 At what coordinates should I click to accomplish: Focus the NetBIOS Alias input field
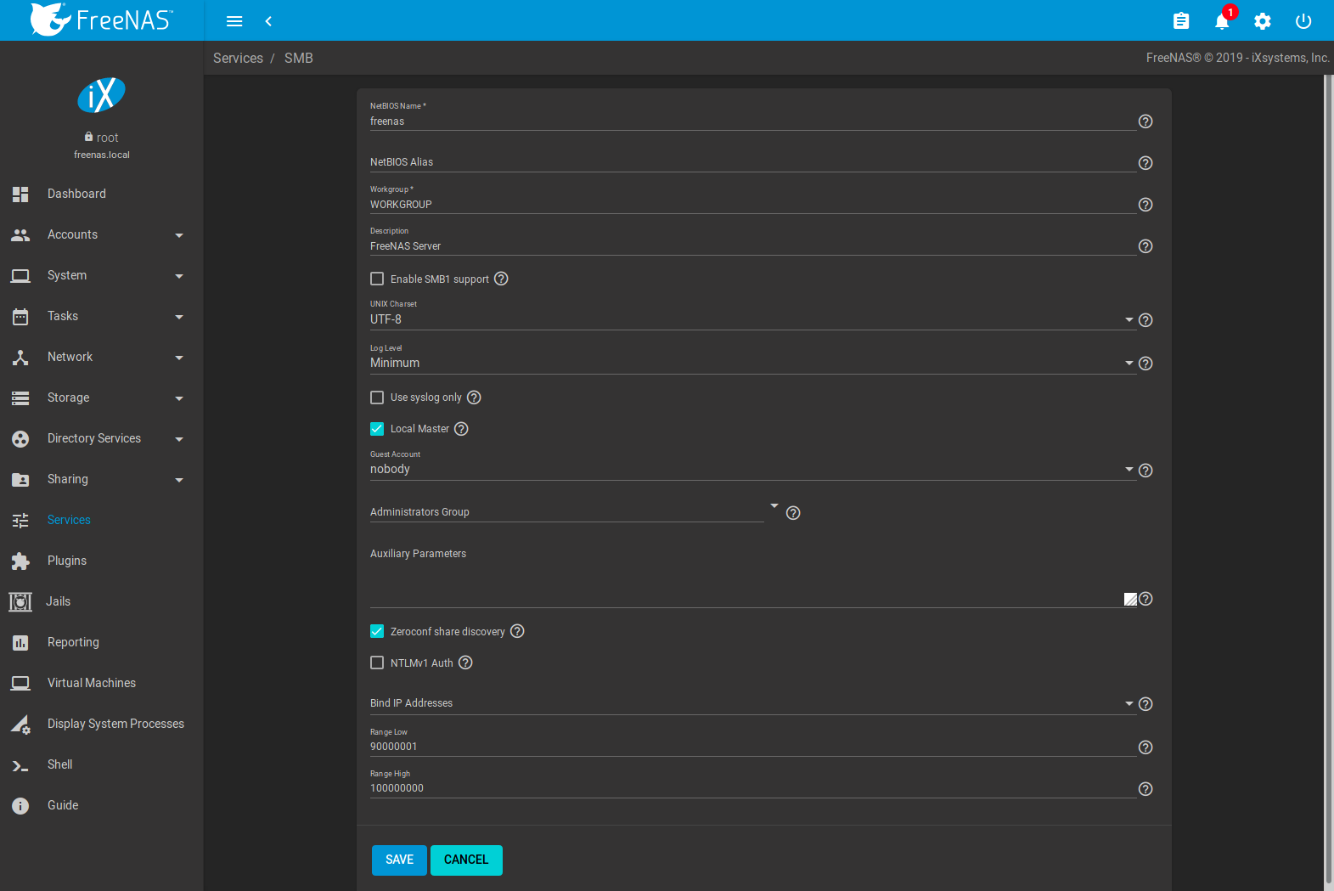click(x=752, y=162)
